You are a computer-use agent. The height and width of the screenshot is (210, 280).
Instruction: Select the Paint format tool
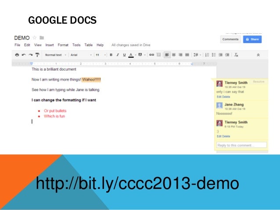click(x=37, y=55)
